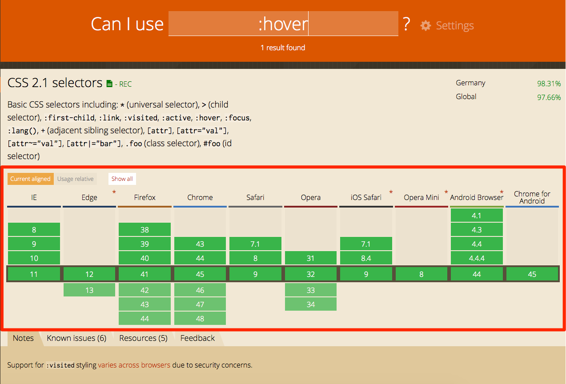Open the CSS 2.1 spec document icon
566x384 pixels.
tap(110, 84)
